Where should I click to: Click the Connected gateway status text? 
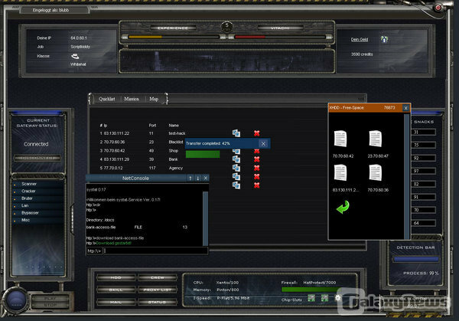[36, 144]
